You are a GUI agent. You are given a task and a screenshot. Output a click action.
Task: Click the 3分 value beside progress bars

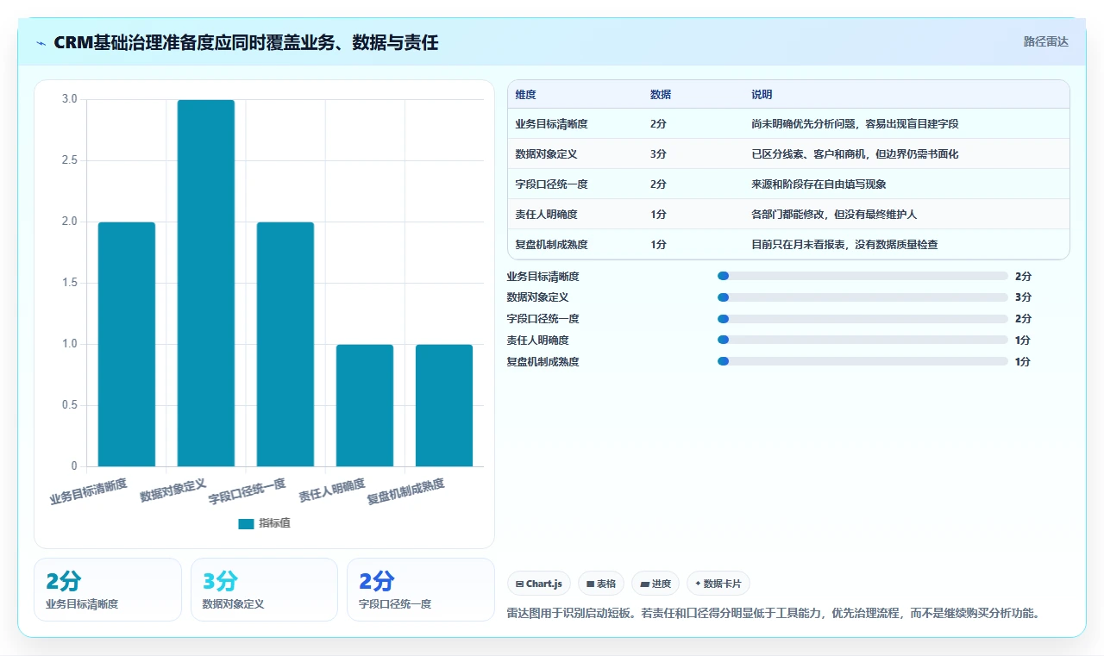point(1023,297)
